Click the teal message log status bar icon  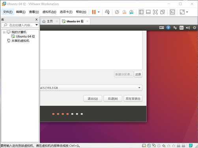(191, 146)
